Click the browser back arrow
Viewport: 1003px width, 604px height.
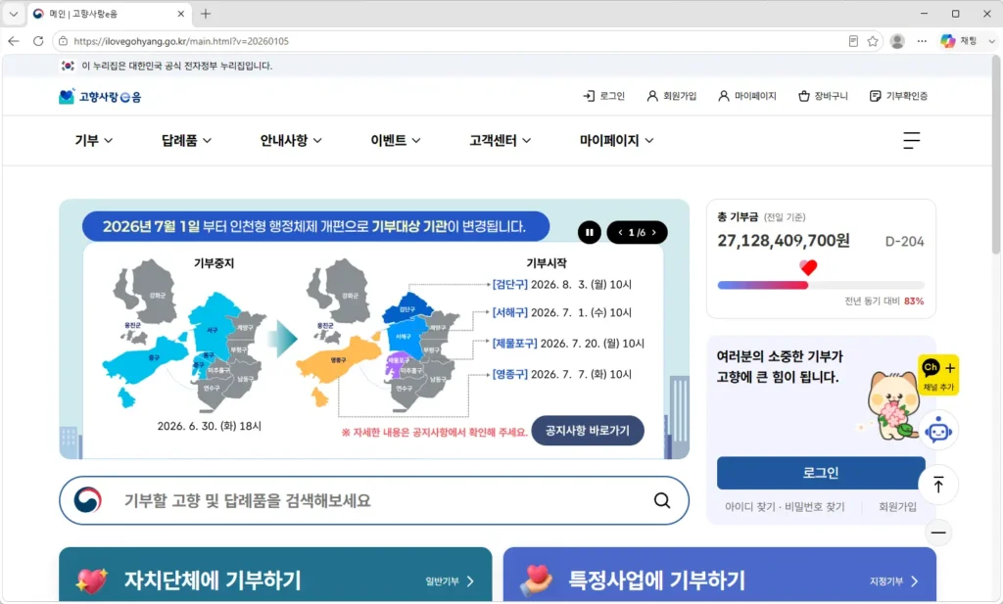(x=14, y=41)
